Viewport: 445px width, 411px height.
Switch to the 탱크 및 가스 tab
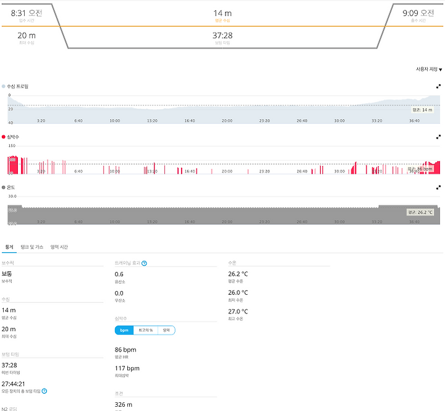coord(32,247)
